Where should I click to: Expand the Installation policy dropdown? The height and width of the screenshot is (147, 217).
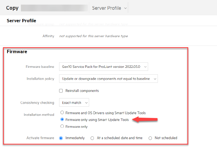tap(108, 79)
